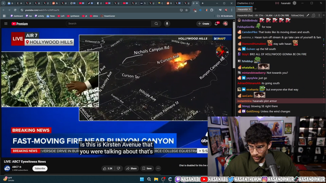Viewport: 326px width, 183px height.
Task: Open the dashboard bookmark
Action: point(17,16)
